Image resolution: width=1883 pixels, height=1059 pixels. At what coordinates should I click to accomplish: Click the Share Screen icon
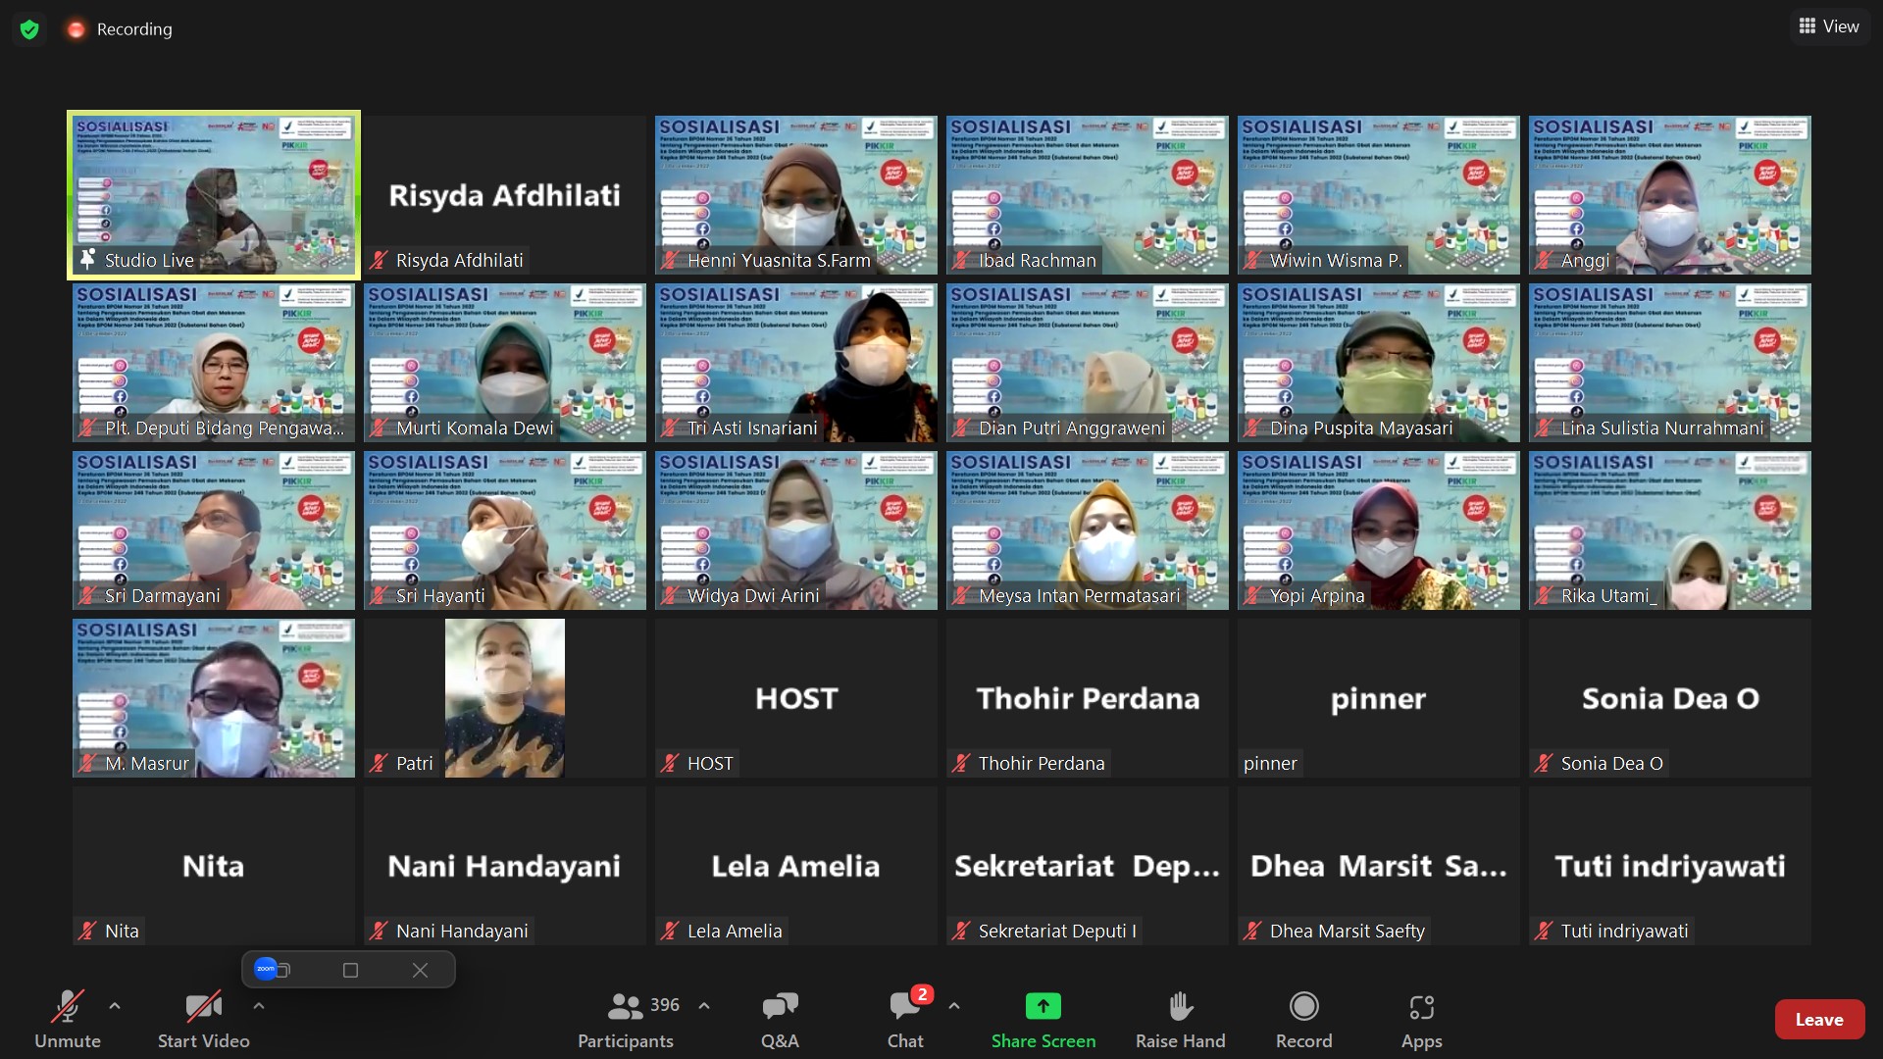coord(1043,1007)
